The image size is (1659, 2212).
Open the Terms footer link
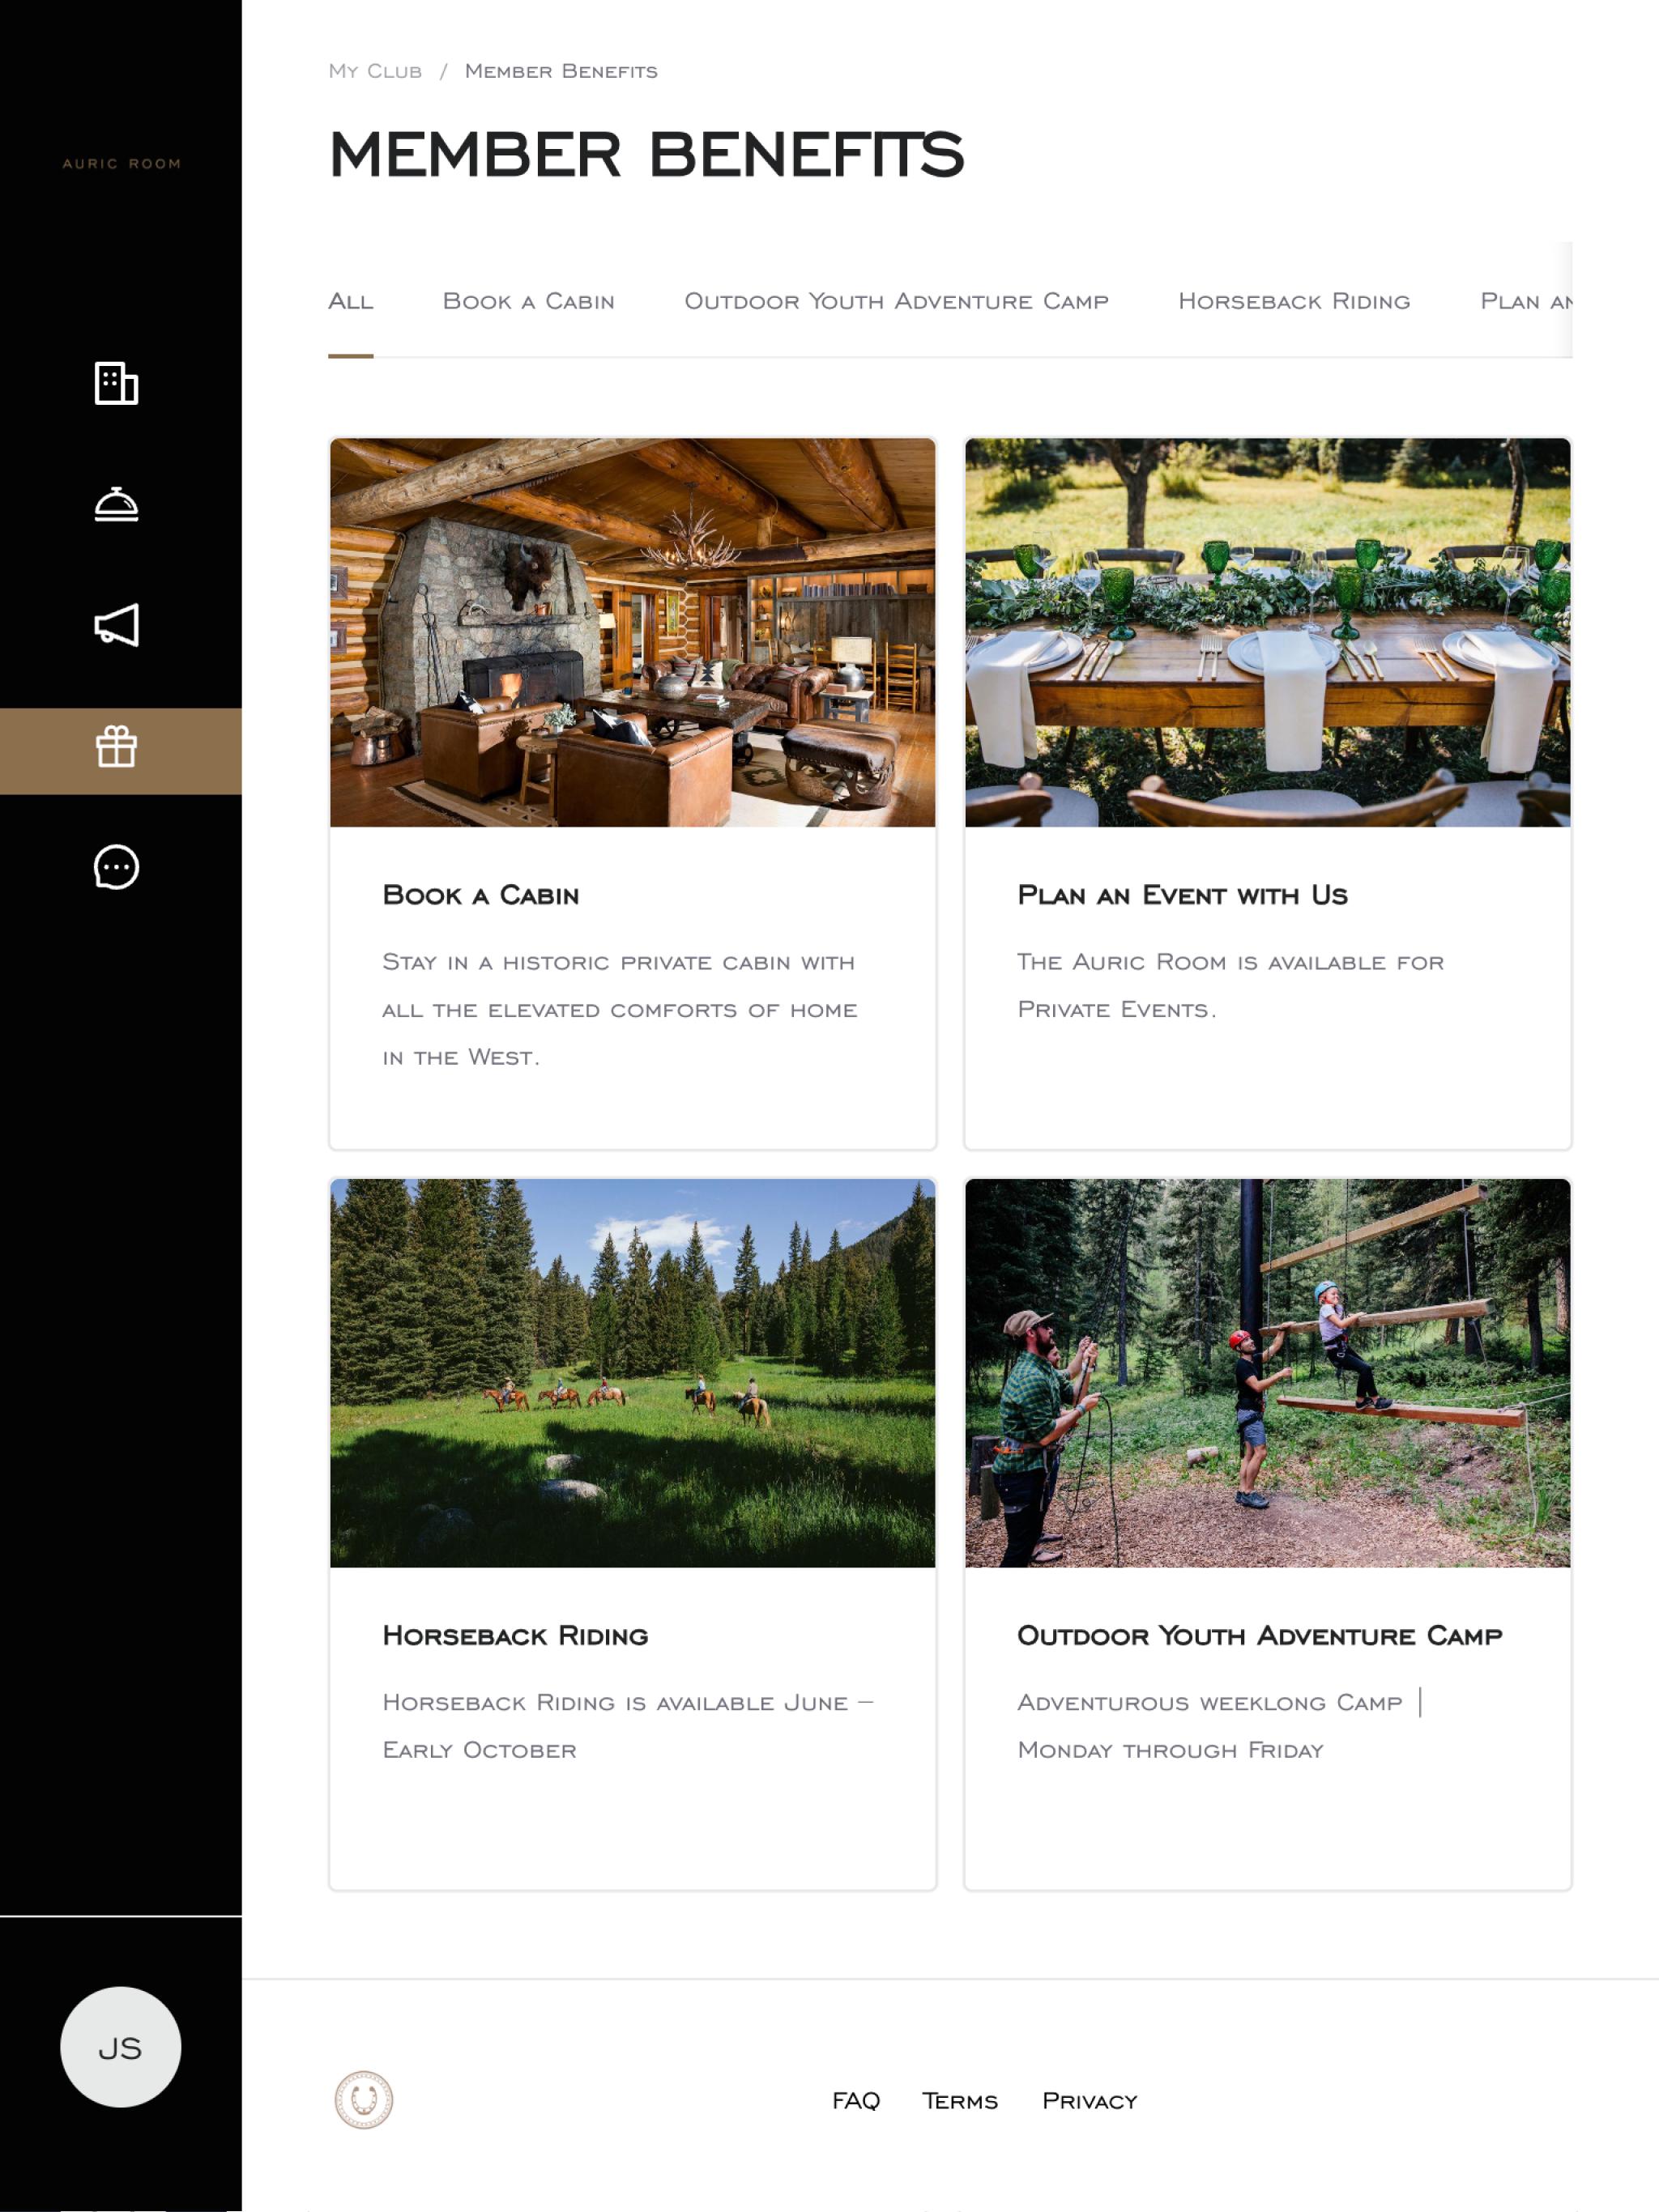960,2100
